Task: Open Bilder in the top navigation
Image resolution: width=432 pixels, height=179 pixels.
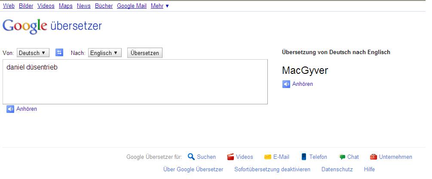Action: [26, 6]
